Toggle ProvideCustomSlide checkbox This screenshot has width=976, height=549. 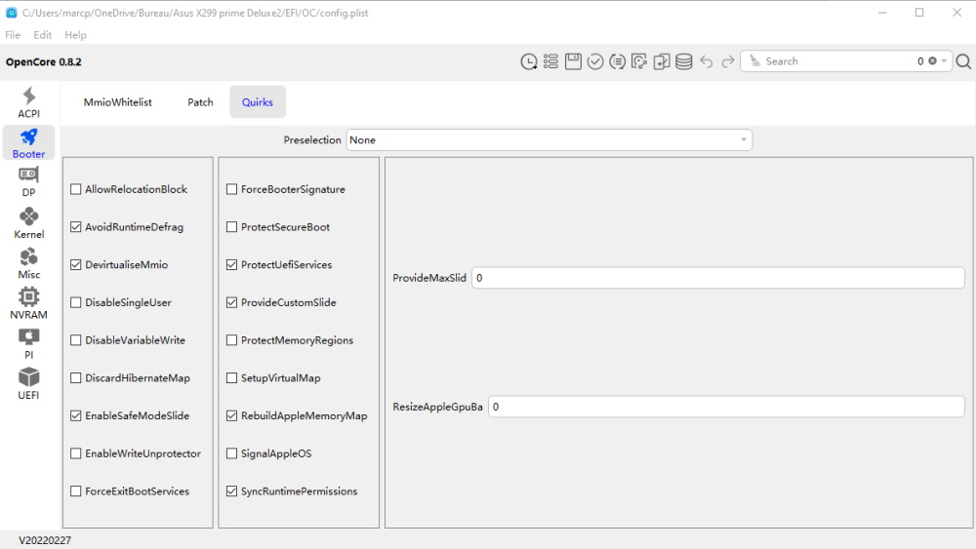[232, 303]
